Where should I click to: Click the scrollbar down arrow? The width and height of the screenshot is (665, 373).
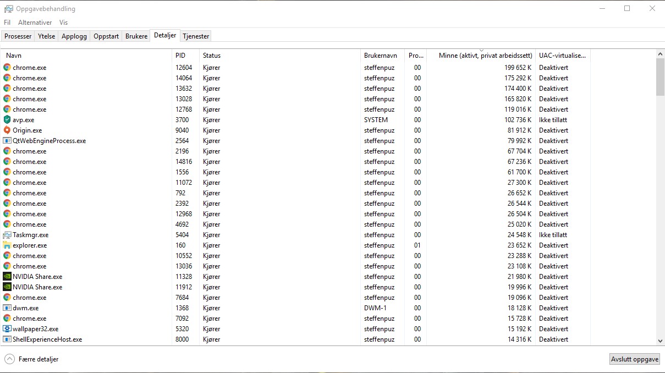click(660, 341)
